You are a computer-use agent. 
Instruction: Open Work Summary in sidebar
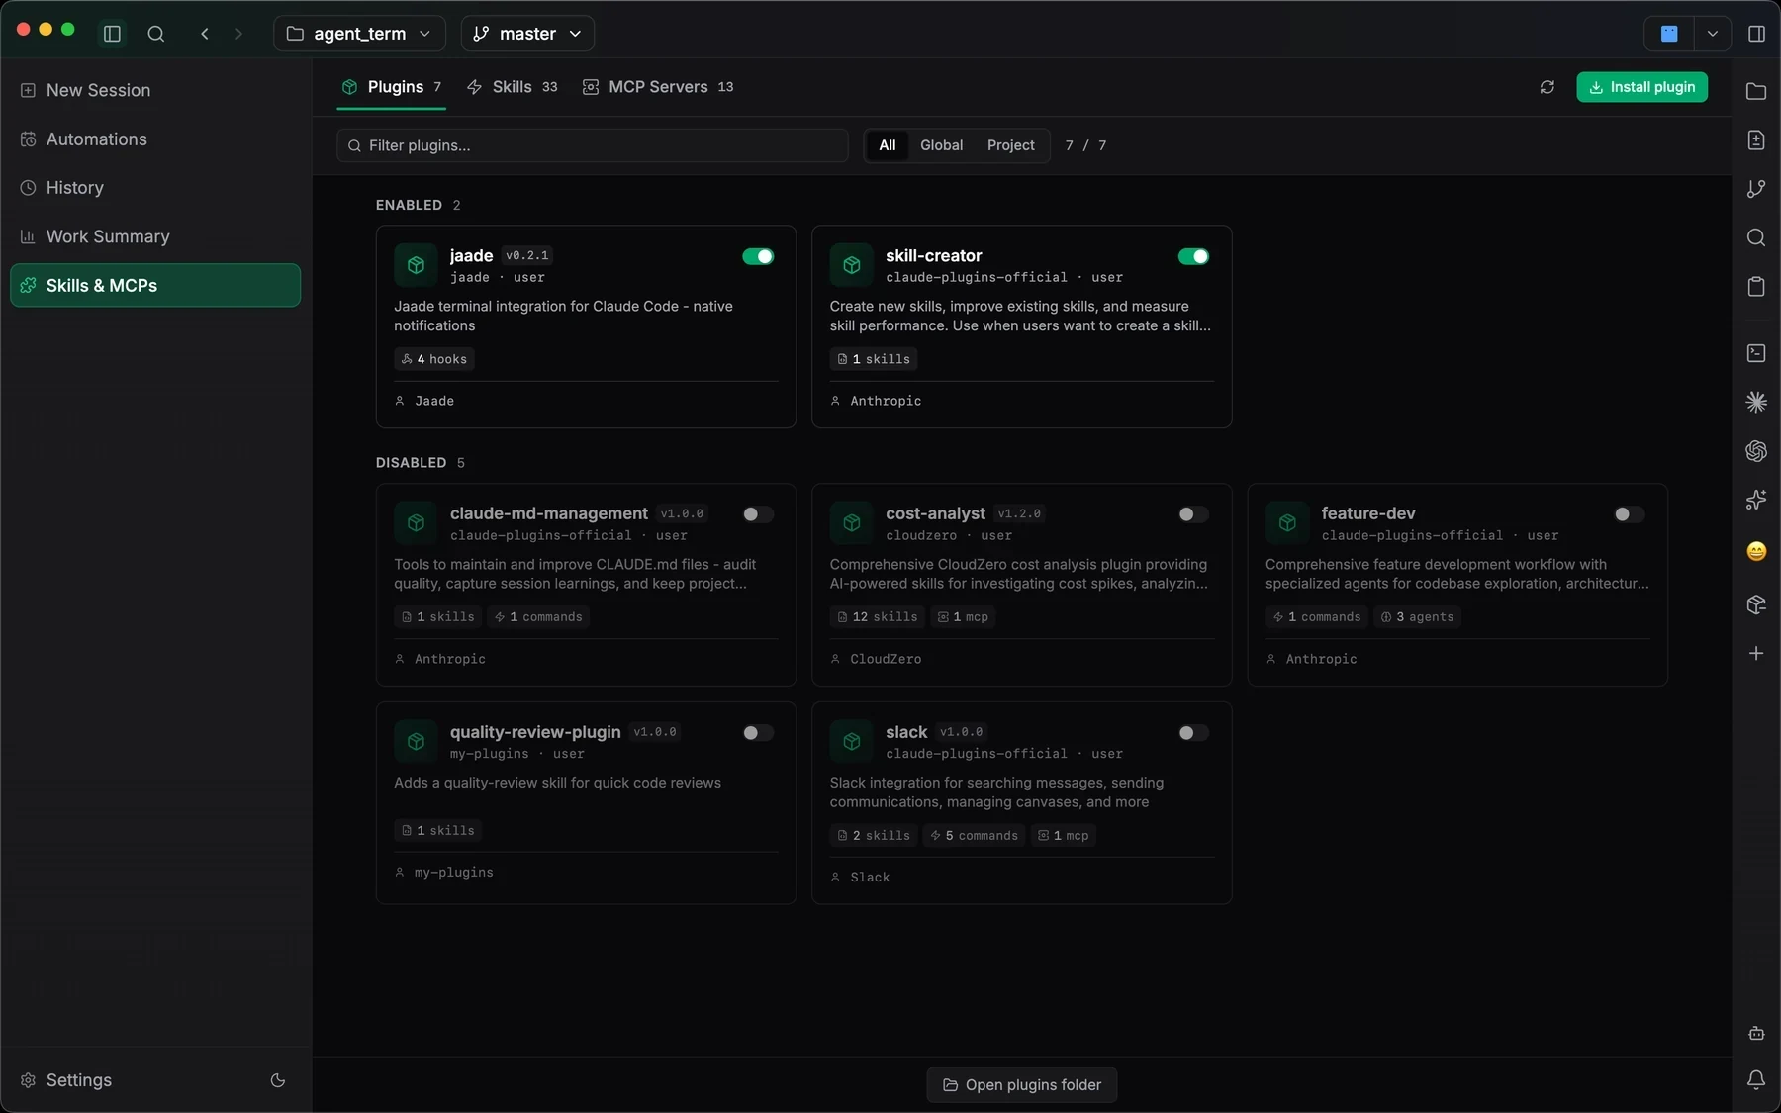point(155,236)
